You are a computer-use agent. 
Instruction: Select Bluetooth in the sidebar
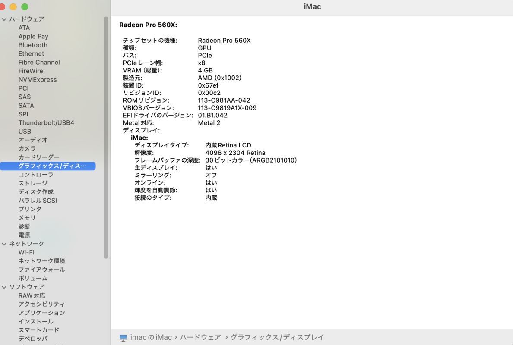33,45
